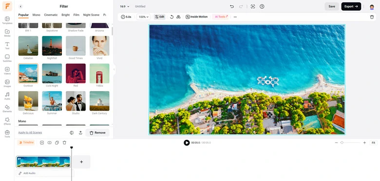The height and width of the screenshot is (181, 380).
Task: Toggle the Timeline view button
Action: click(26, 142)
